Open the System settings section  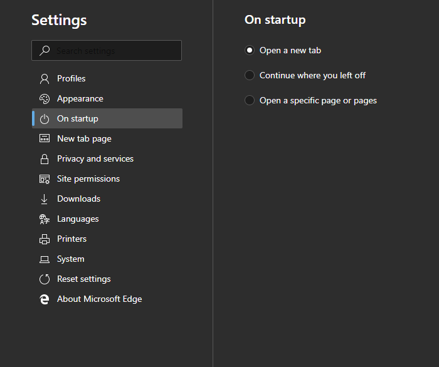(x=70, y=259)
